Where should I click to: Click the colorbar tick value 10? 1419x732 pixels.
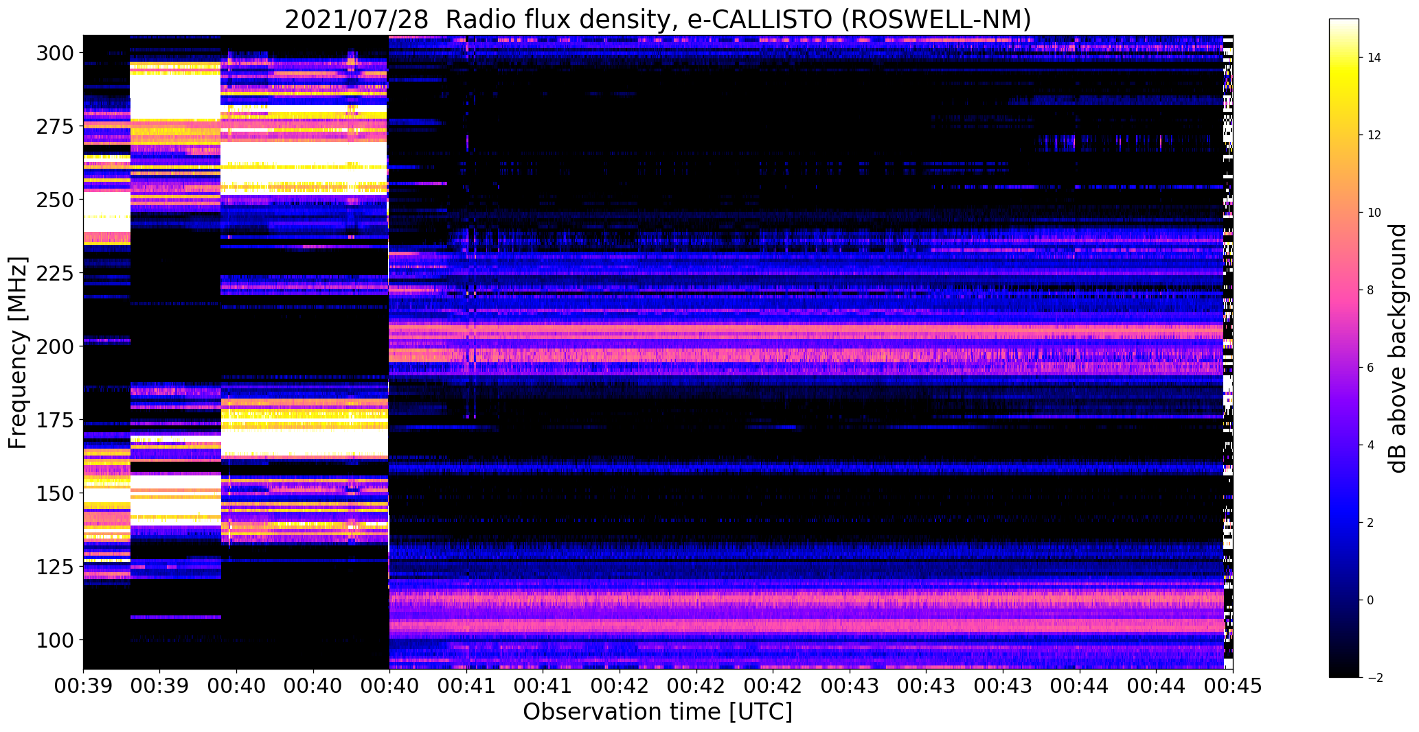tap(1374, 213)
